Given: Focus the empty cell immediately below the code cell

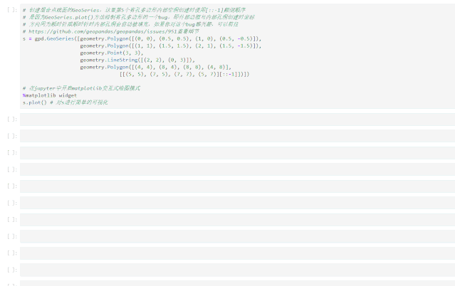Looking at the screenshot, I should tap(237, 120).
